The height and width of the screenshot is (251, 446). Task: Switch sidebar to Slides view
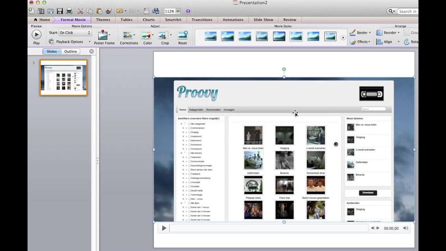(52, 51)
